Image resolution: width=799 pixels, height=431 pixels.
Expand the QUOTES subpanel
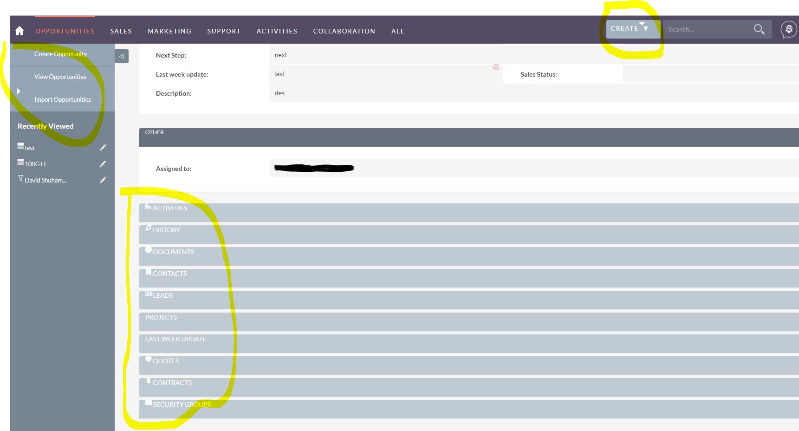coord(469,365)
